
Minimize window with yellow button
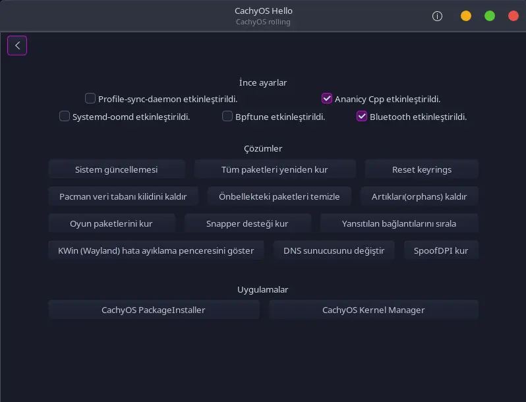point(466,16)
